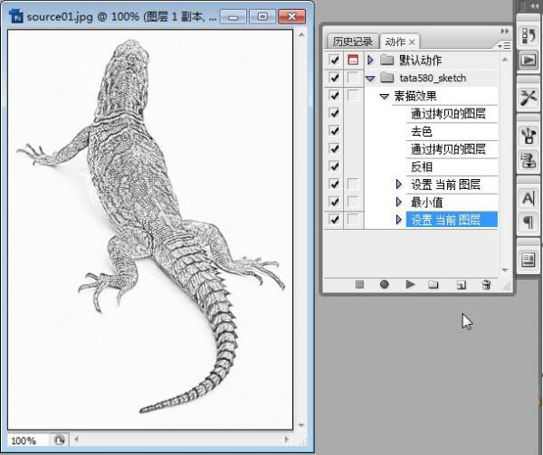Open the History panel icon in dock

click(x=528, y=35)
